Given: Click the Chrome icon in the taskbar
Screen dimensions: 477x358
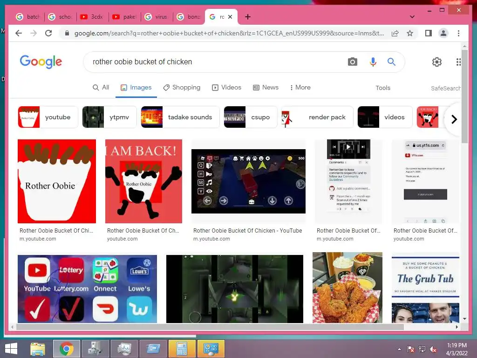Looking at the screenshot, I should point(66,349).
